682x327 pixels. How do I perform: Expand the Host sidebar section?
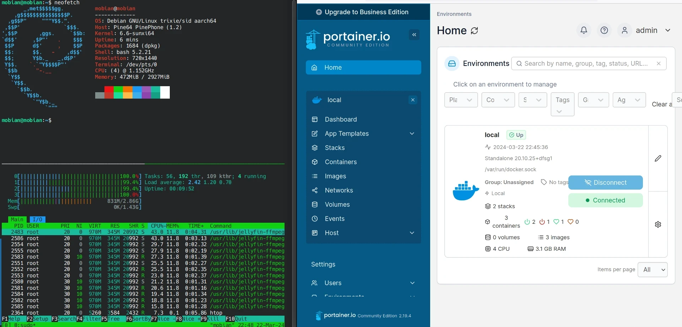[412, 233]
